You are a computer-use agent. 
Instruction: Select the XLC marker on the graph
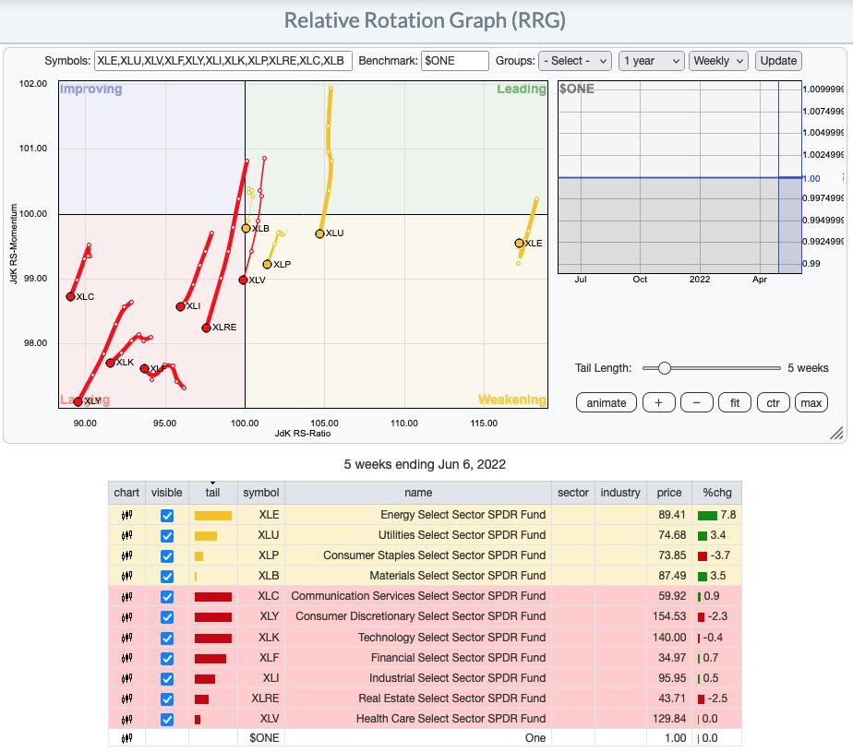(x=70, y=296)
